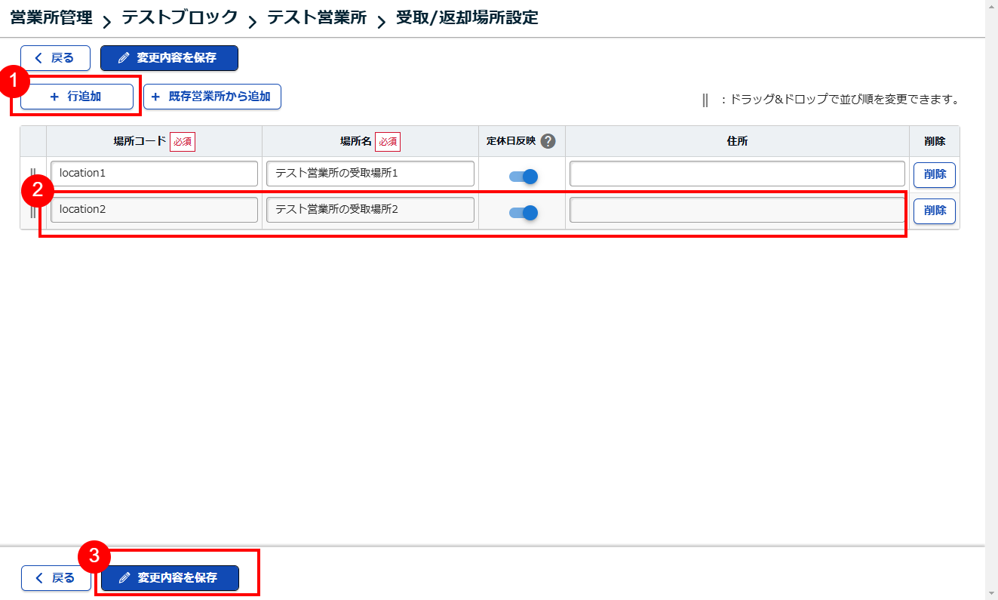The height and width of the screenshot is (600, 998).
Task: Click the vertical scrollbar down arrow
Action: pos(991,592)
